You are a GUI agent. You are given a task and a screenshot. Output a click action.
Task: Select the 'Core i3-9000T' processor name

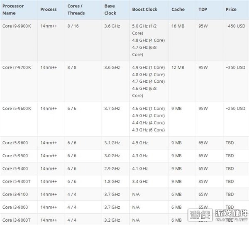coord(16,220)
